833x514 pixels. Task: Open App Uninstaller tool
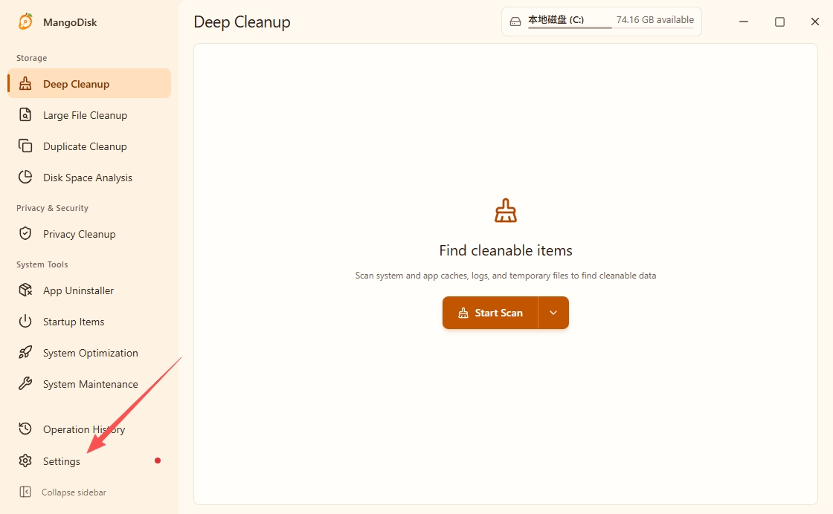pyautogui.click(x=89, y=290)
